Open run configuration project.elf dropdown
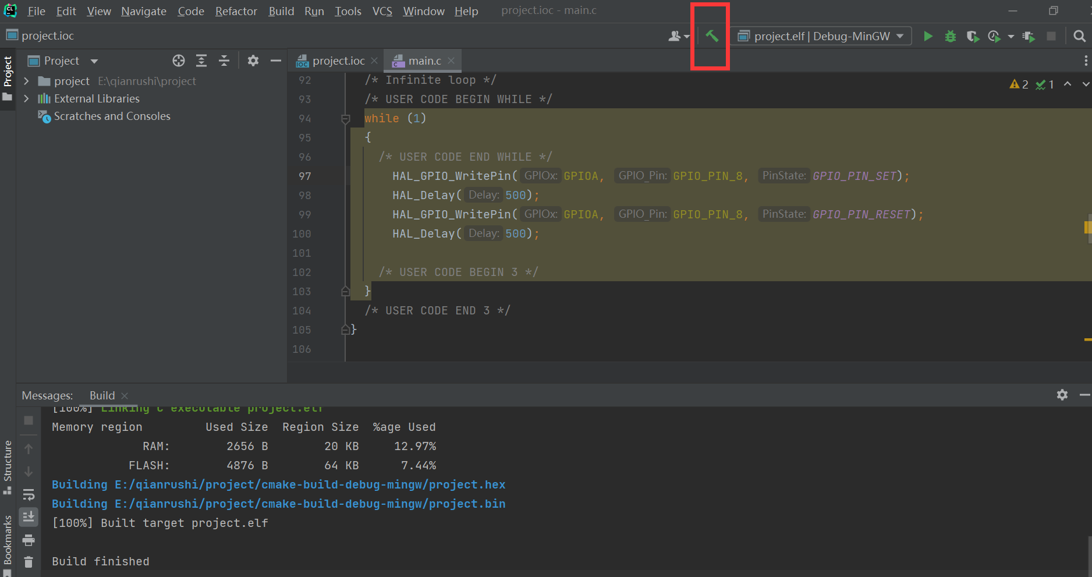 tap(821, 36)
